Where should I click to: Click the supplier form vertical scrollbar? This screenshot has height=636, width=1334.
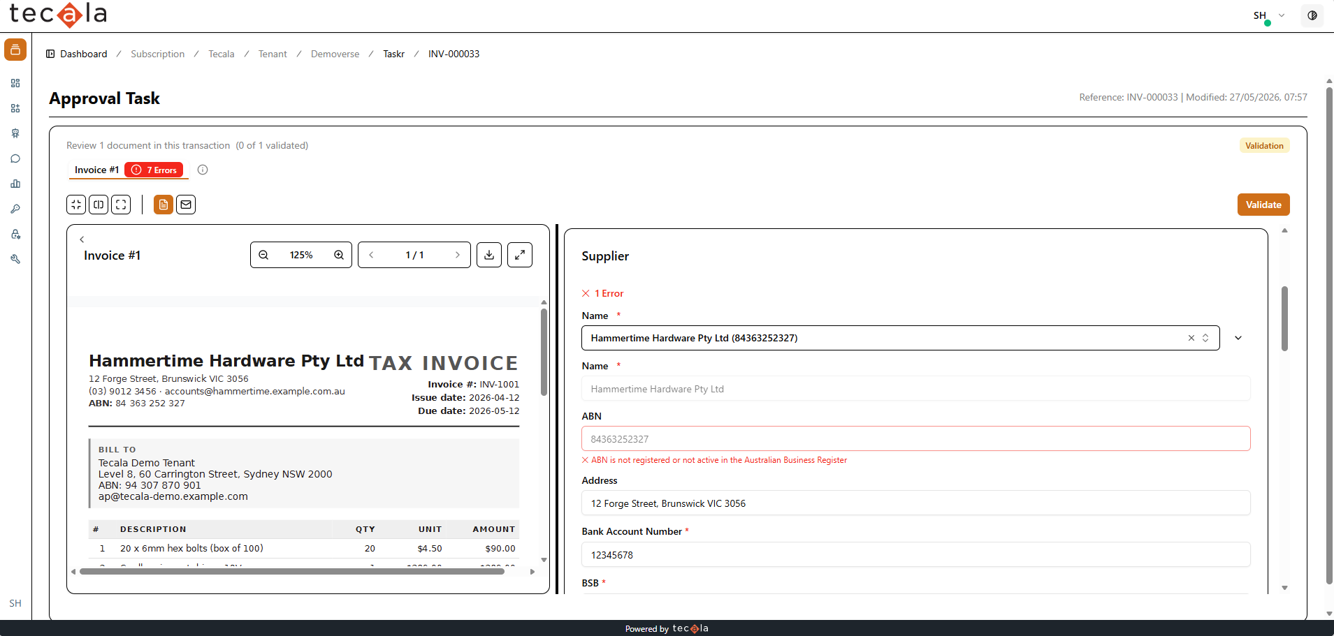(x=1284, y=318)
